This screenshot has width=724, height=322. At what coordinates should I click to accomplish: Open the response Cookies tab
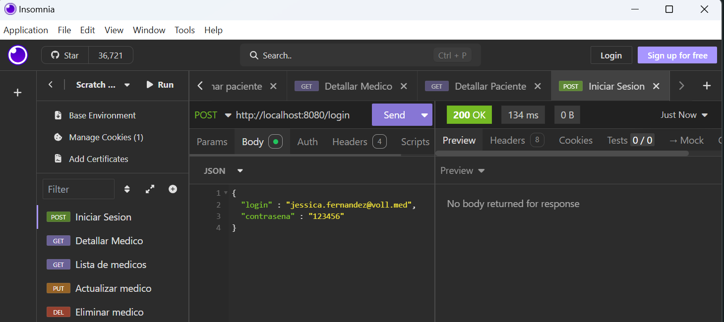(x=576, y=140)
